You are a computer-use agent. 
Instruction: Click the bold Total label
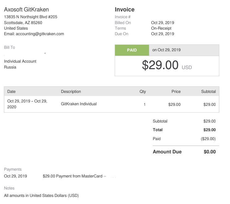158,130
